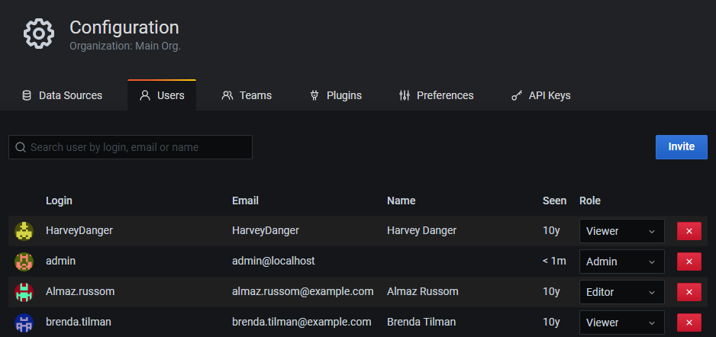Viewport: 716px width, 337px height.
Task: Switch to the Data Sources tab
Action: pos(62,95)
